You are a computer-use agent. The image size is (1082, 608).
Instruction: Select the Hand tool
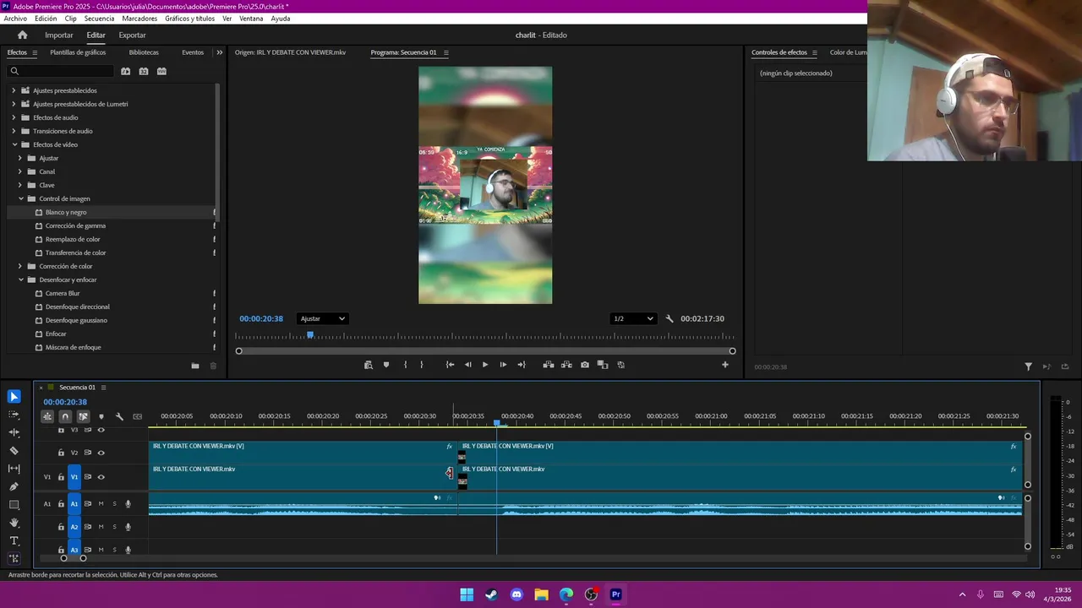click(x=14, y=523)
